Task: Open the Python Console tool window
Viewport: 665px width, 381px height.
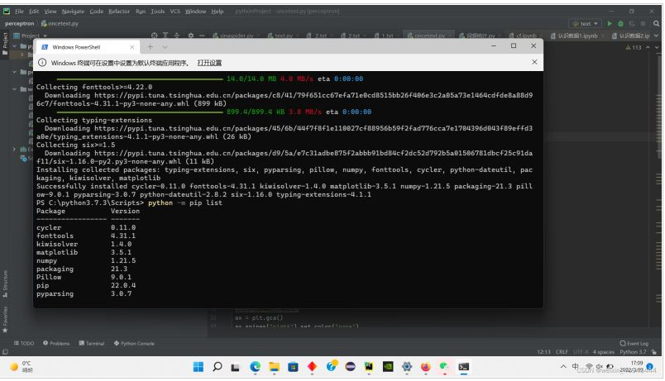Action: point(134,343)
